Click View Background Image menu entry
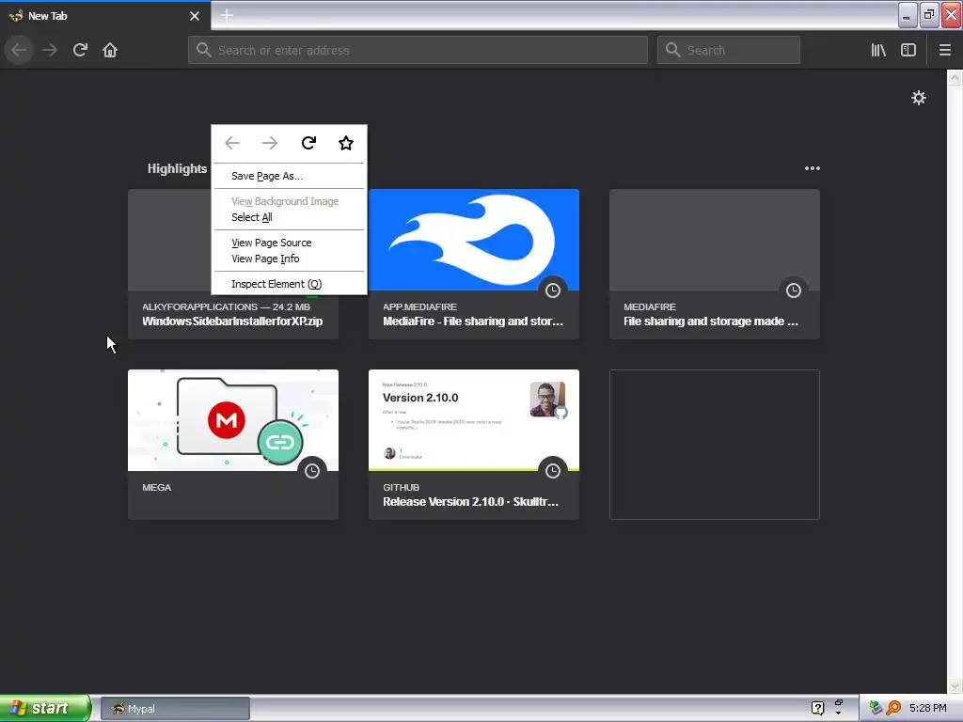The image size is (963, 722). 290,201
